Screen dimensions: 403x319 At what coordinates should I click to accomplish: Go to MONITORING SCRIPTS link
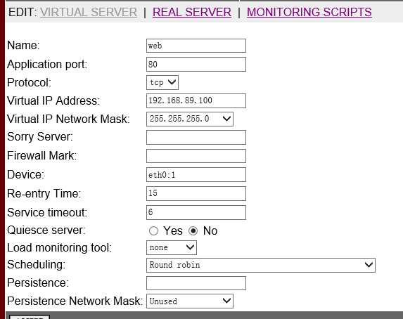(309, 12)
